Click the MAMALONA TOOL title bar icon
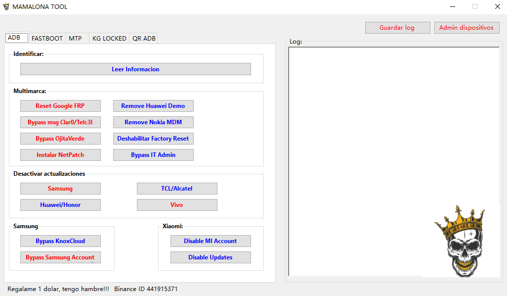Viewport: 507px width, 296px height. [x=6, y=7]
